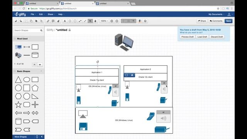Click the user account avatar icon
The width and height of the screenshot is (247, 139).
pos(229,14)
